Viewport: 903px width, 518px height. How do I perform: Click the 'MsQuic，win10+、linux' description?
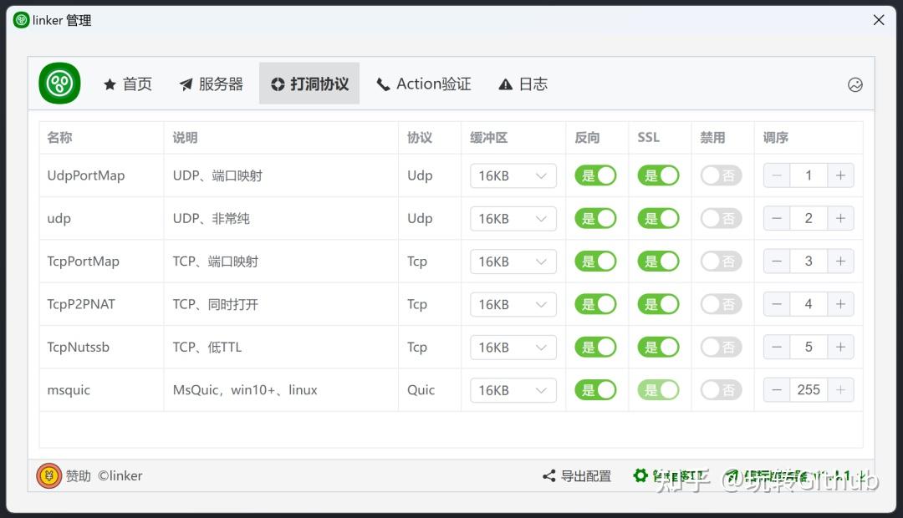click(245, 390)
